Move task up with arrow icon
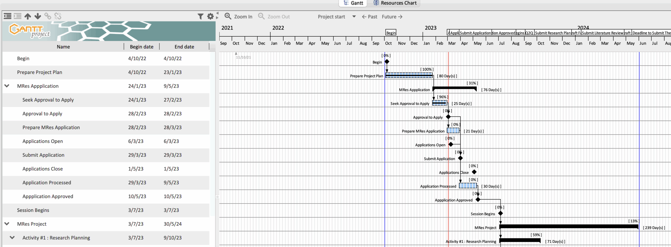 tap(28, 16)
